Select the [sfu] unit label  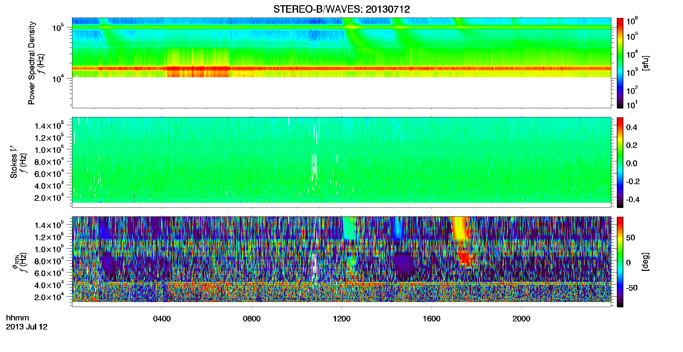(646, 63)
